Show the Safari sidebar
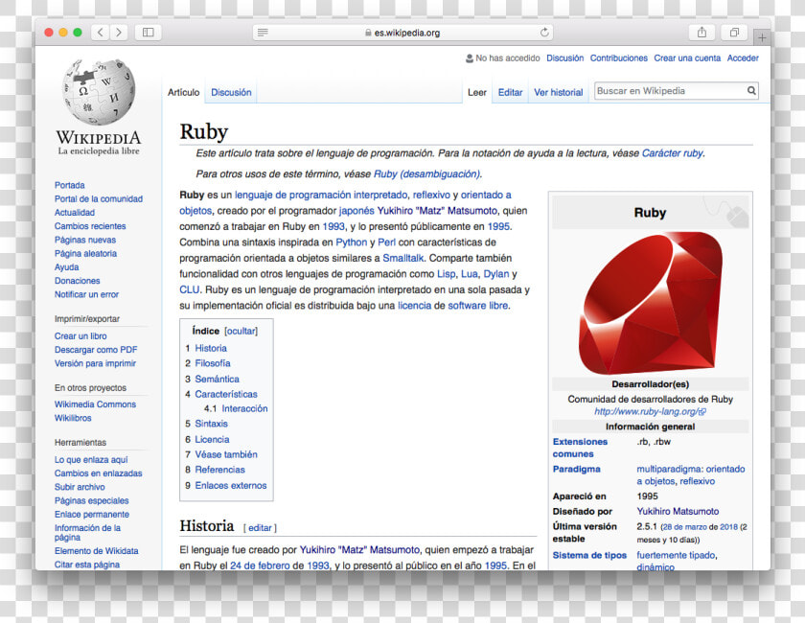805x623 pixels. coord(148,33)
